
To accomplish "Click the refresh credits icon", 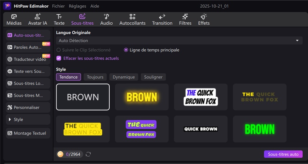I will pyautogui.click(x=88, y=154).
